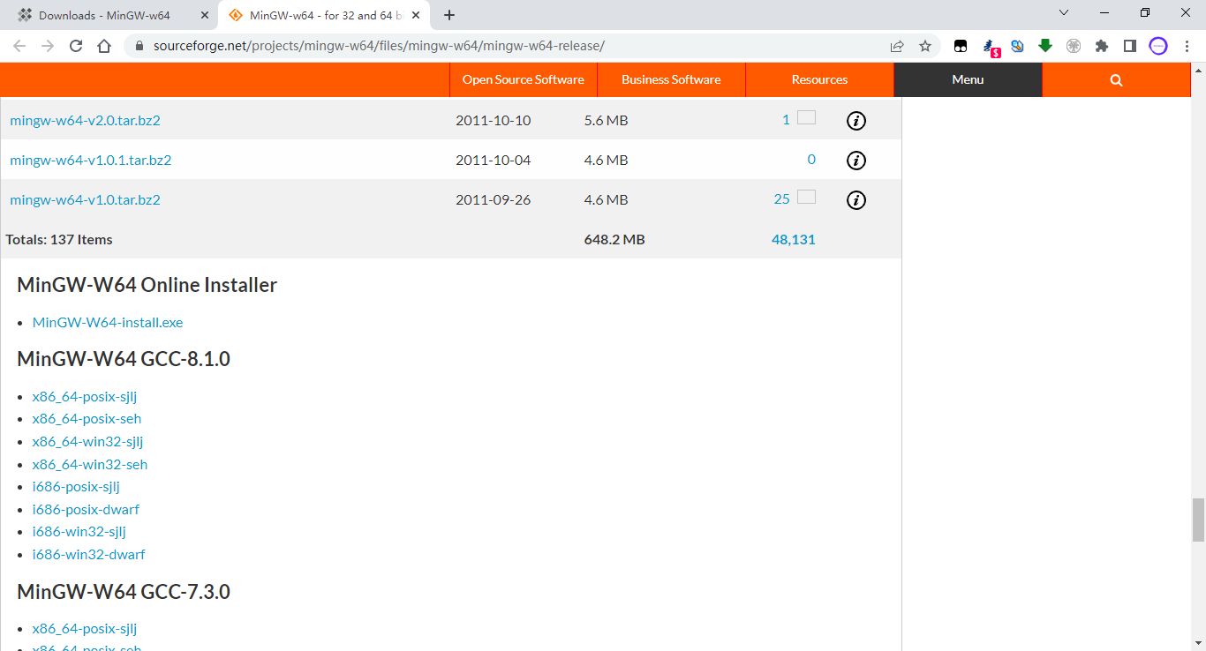The image size is (1206, 651).
Task: Open the tab search chevron
Action: coord(1064,13)
